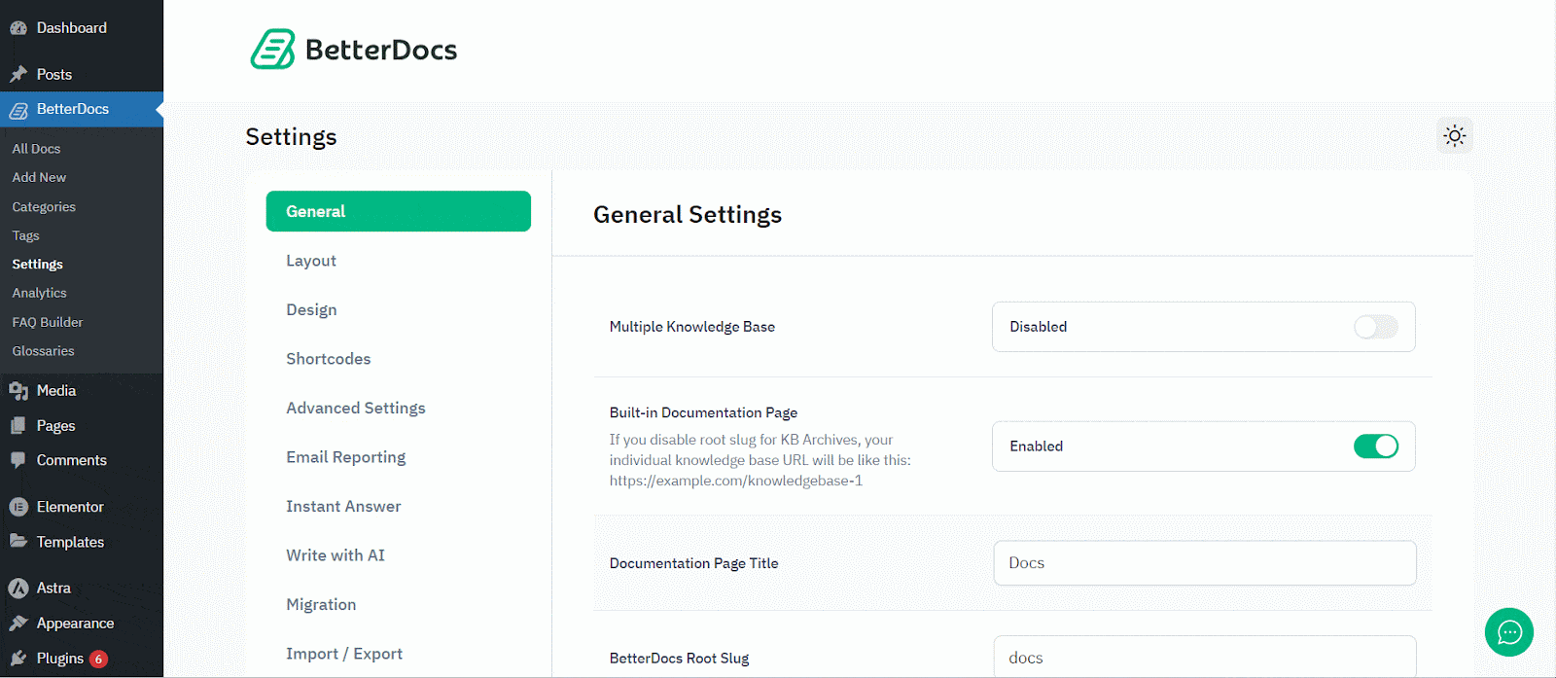Open Media library in sidebar
The height and width of the screenshot is (678, 1556).
click(x=55, y=390)
